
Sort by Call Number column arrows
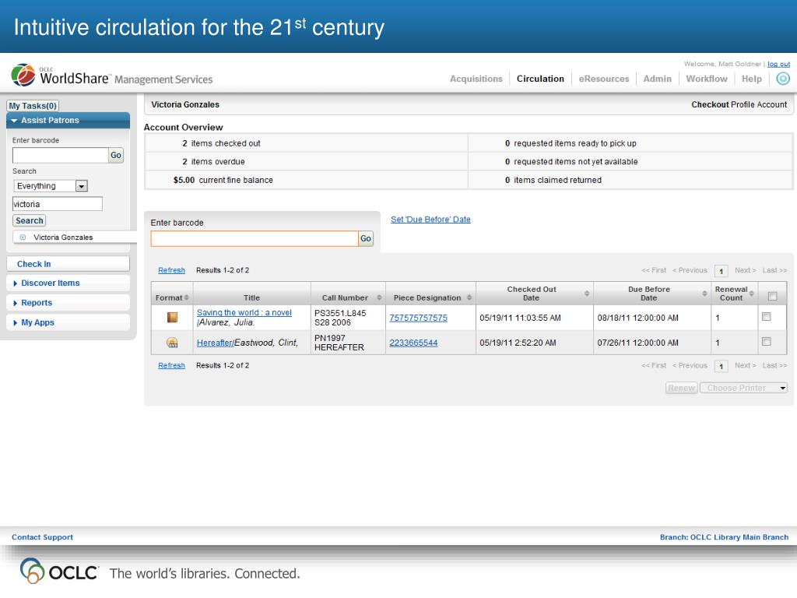click(x=379, y=297)
